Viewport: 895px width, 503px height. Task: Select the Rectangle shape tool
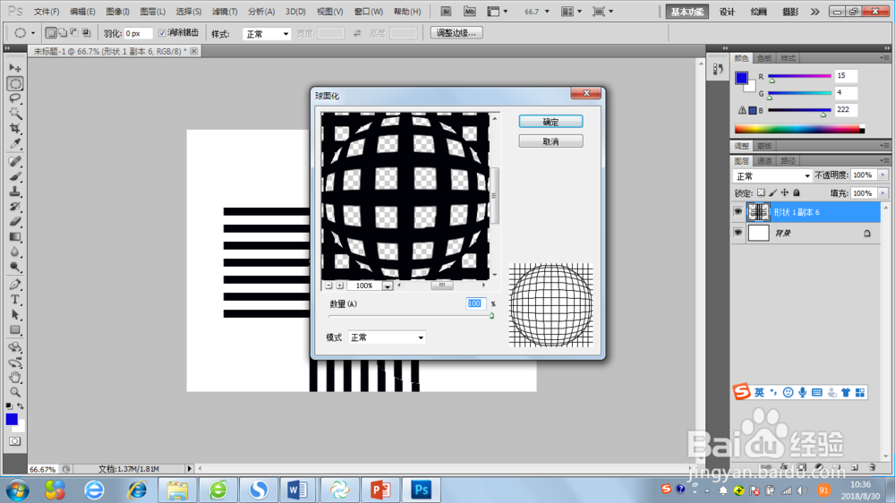(15, 329)
